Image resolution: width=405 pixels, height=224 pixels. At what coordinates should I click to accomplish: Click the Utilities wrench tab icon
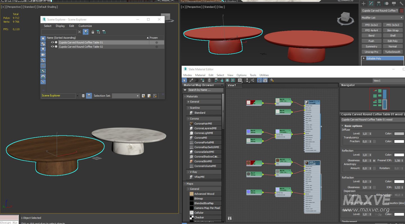(x=401, y=4)
